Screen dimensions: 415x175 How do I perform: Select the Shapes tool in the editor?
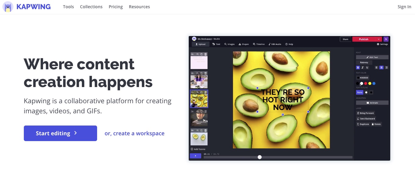click(x=244, y=44)
